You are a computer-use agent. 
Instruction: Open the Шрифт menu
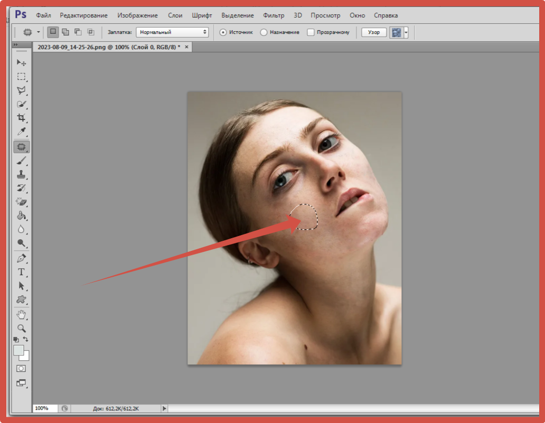coord(202,15)
